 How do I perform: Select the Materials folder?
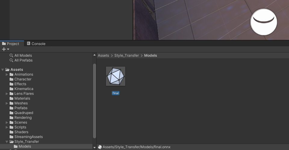point(22,98)
